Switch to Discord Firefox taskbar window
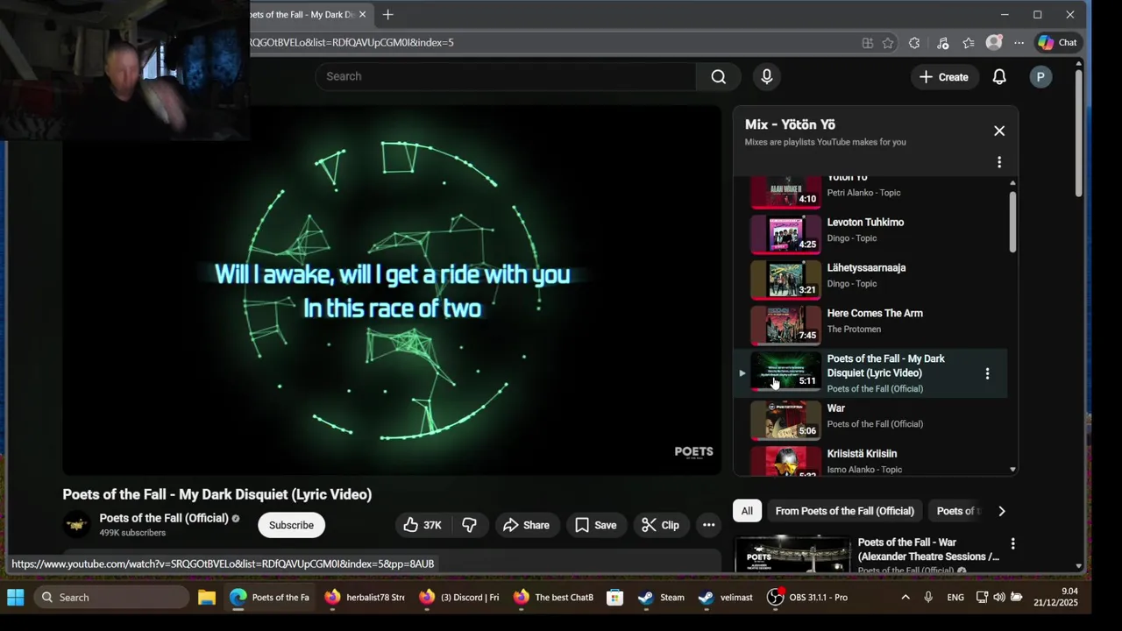The image size is (1122, 631). [459, 598]
